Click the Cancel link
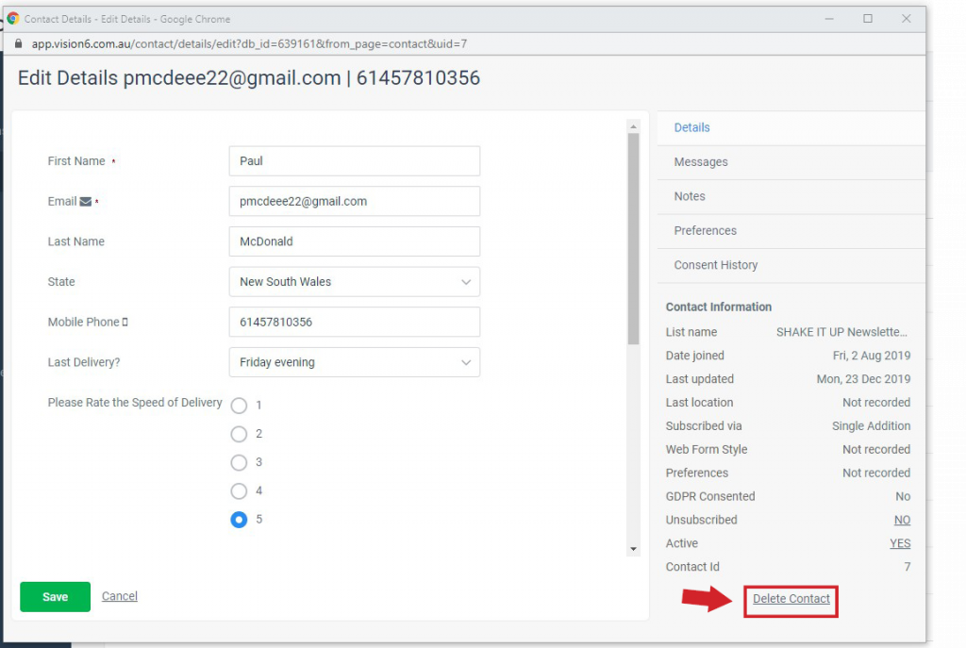Screen dimensions: 966x648 [120, 596]
